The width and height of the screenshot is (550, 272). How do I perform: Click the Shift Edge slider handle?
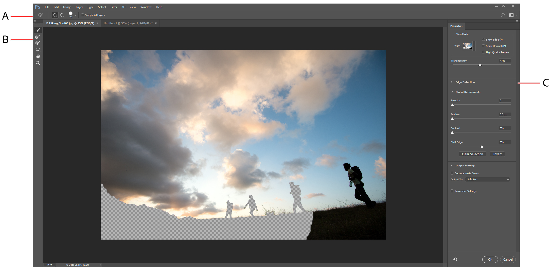click(482, 147)
